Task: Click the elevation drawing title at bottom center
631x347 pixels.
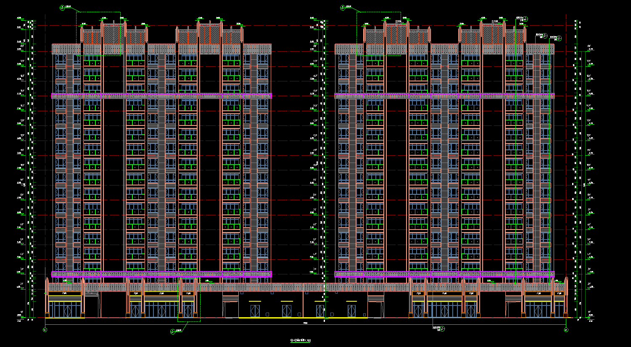Action: 301,340
